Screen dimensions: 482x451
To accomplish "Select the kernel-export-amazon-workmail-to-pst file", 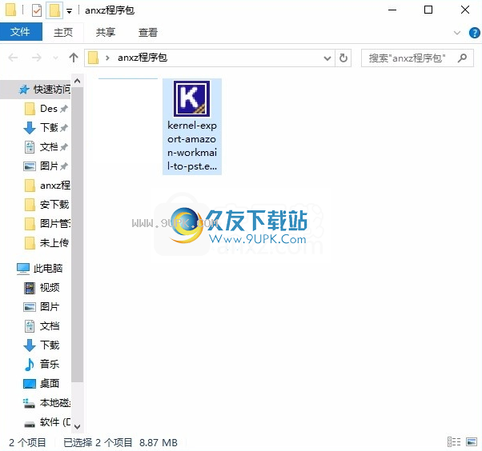I will [192, 126].
